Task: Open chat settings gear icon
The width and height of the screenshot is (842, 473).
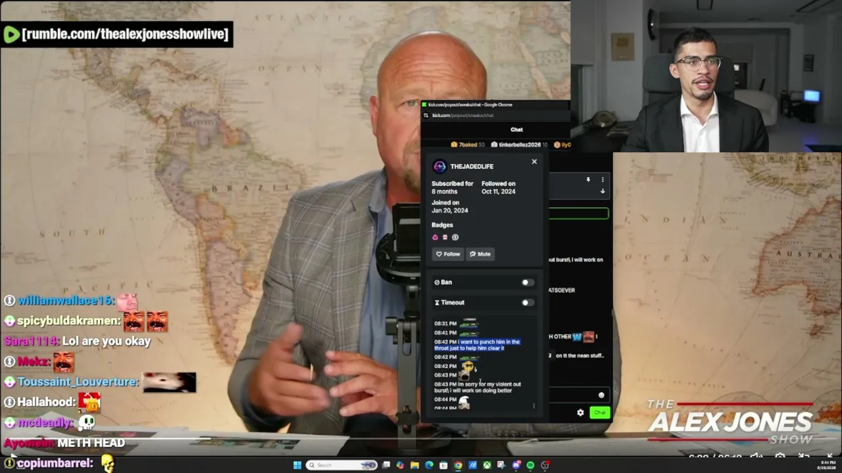Action: tap(580, 413)
